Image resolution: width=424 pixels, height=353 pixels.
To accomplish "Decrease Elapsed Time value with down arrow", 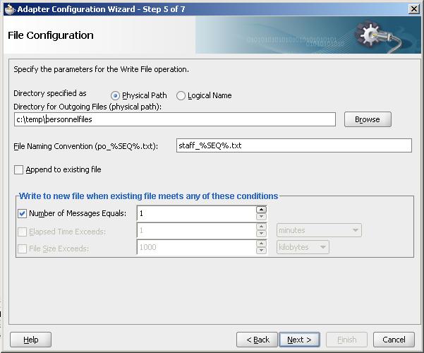I will click(261, 234).
